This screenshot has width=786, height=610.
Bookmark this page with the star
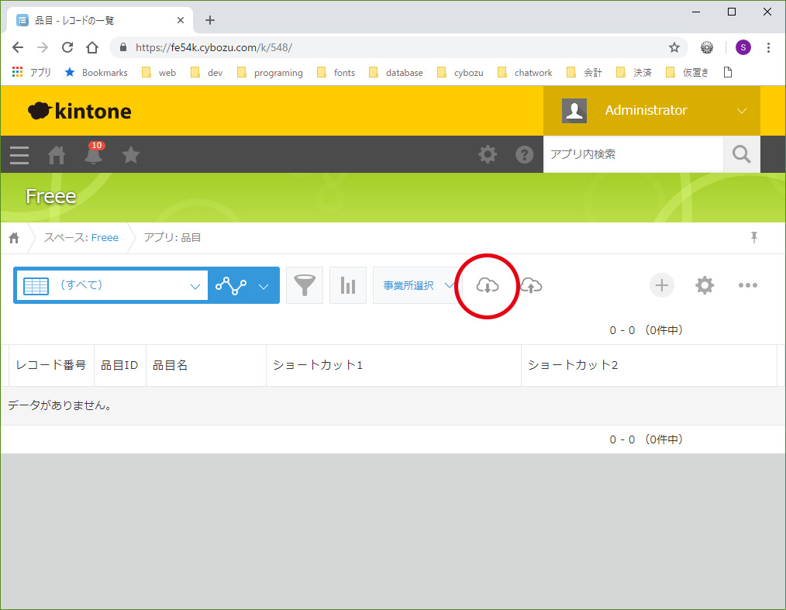click(674, 47)
